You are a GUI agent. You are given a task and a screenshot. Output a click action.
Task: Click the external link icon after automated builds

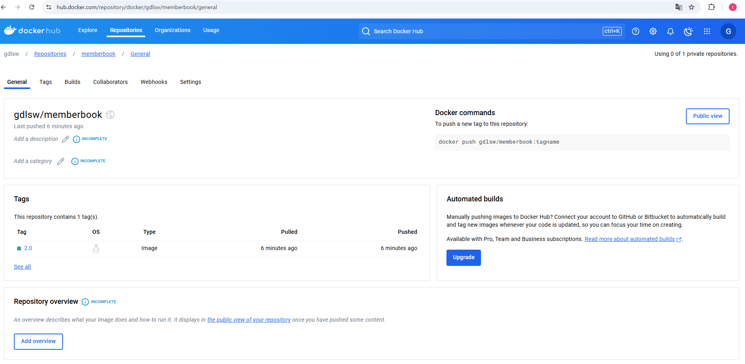coord(679,239)
